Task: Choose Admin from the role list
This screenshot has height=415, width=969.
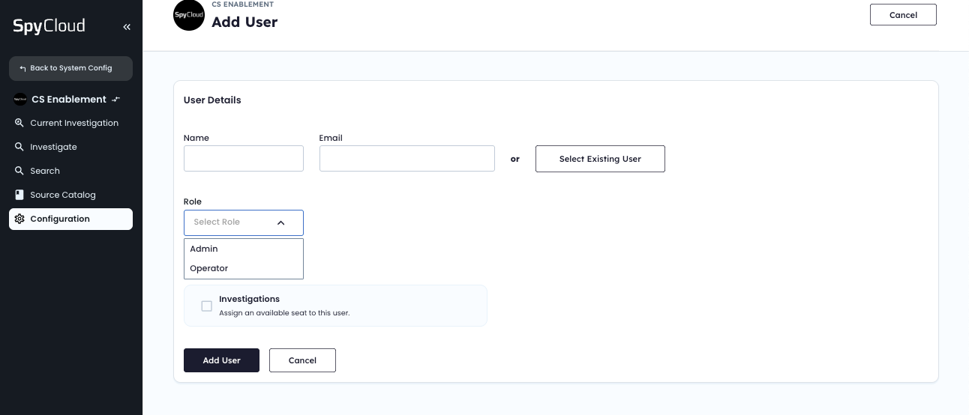Action: pos(244,249)
